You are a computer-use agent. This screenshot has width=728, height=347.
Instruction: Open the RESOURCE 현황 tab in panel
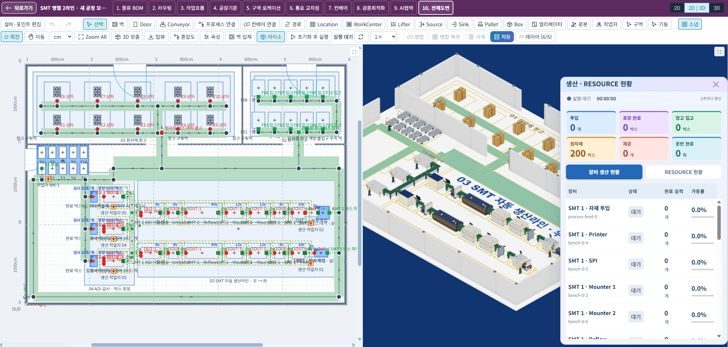click(x=683, y=172)
